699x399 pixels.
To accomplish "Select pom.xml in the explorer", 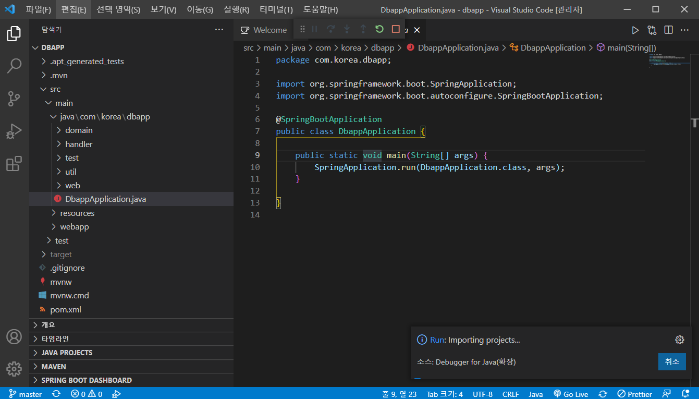I will click(x=131, y=310).
